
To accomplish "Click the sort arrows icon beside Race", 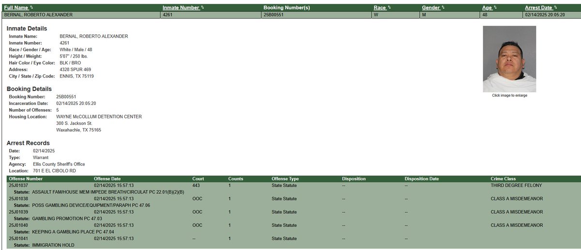I will pyautogui.click(x=389, y=8).
